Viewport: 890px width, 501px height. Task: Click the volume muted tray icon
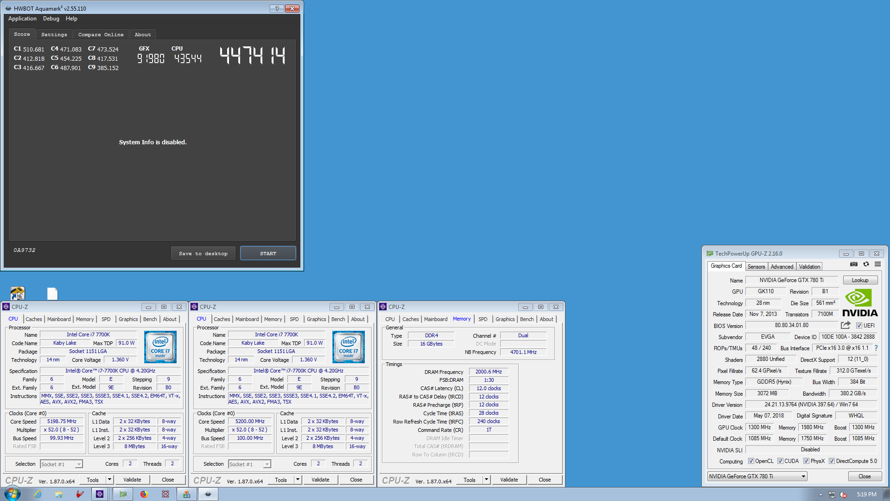pyautogui.click(x=843, y=495)
